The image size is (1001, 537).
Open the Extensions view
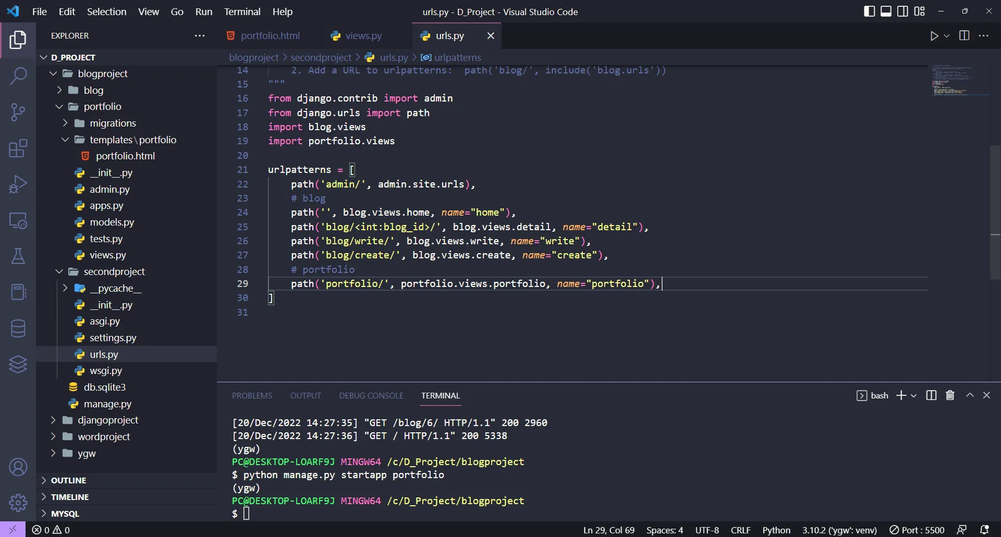[x=18, y=148]
